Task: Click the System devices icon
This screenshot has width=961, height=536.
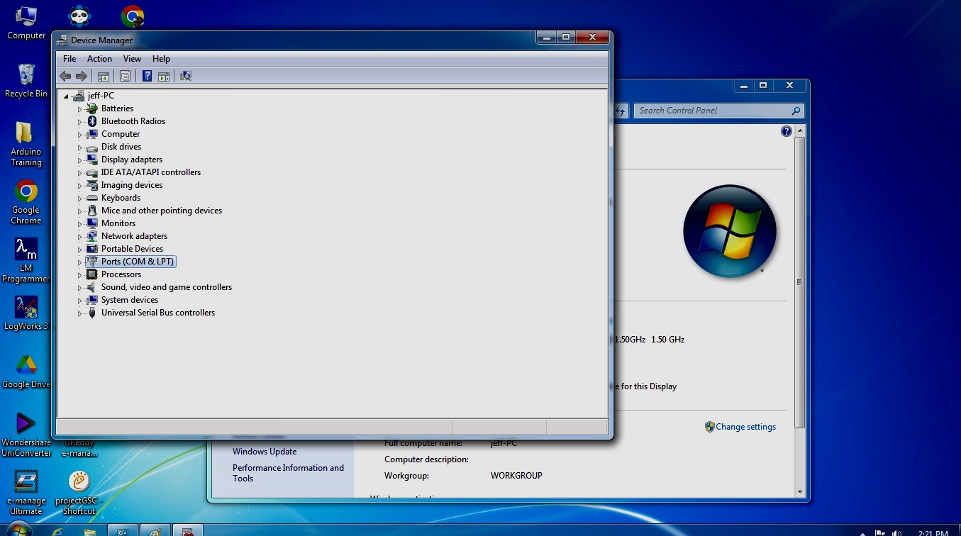Action: pos(91,300)
